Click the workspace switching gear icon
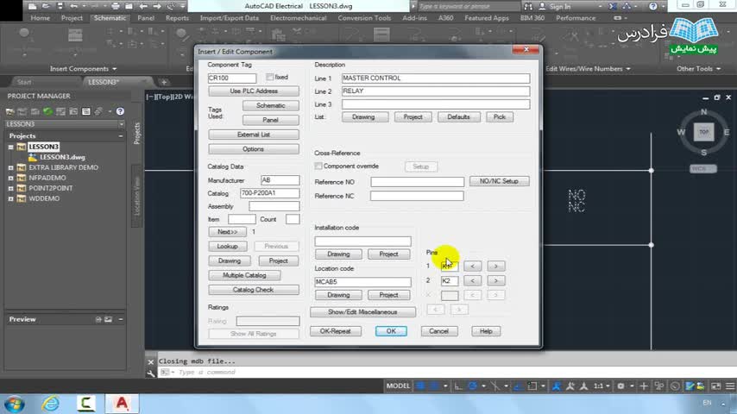This screenshot has height=414, width=737. pos(620,386)
